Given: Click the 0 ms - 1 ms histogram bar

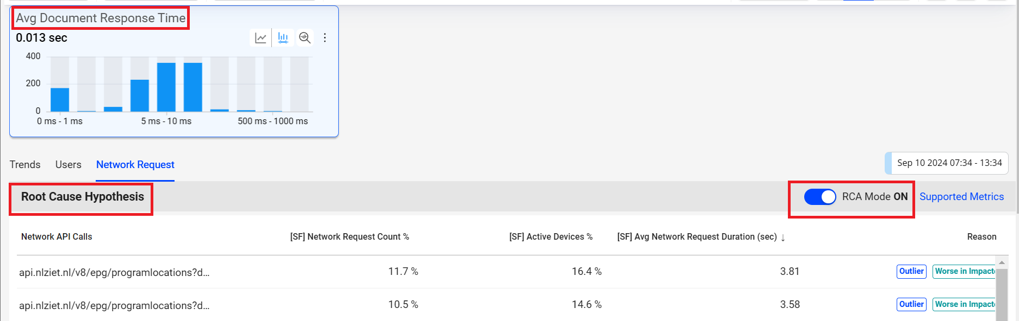Looking at the screenshot, I should coord(60,99).
